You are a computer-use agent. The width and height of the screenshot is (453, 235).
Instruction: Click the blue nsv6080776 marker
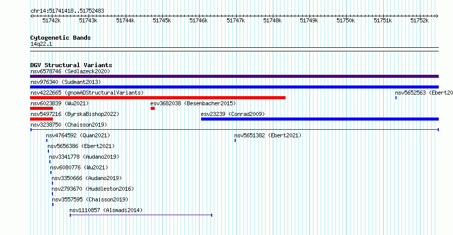coord(51,172)
